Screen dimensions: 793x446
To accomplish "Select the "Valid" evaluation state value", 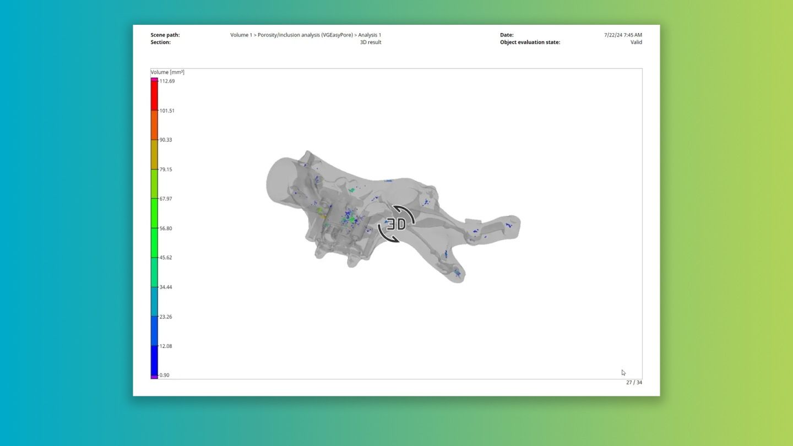I will click(636, 42).
